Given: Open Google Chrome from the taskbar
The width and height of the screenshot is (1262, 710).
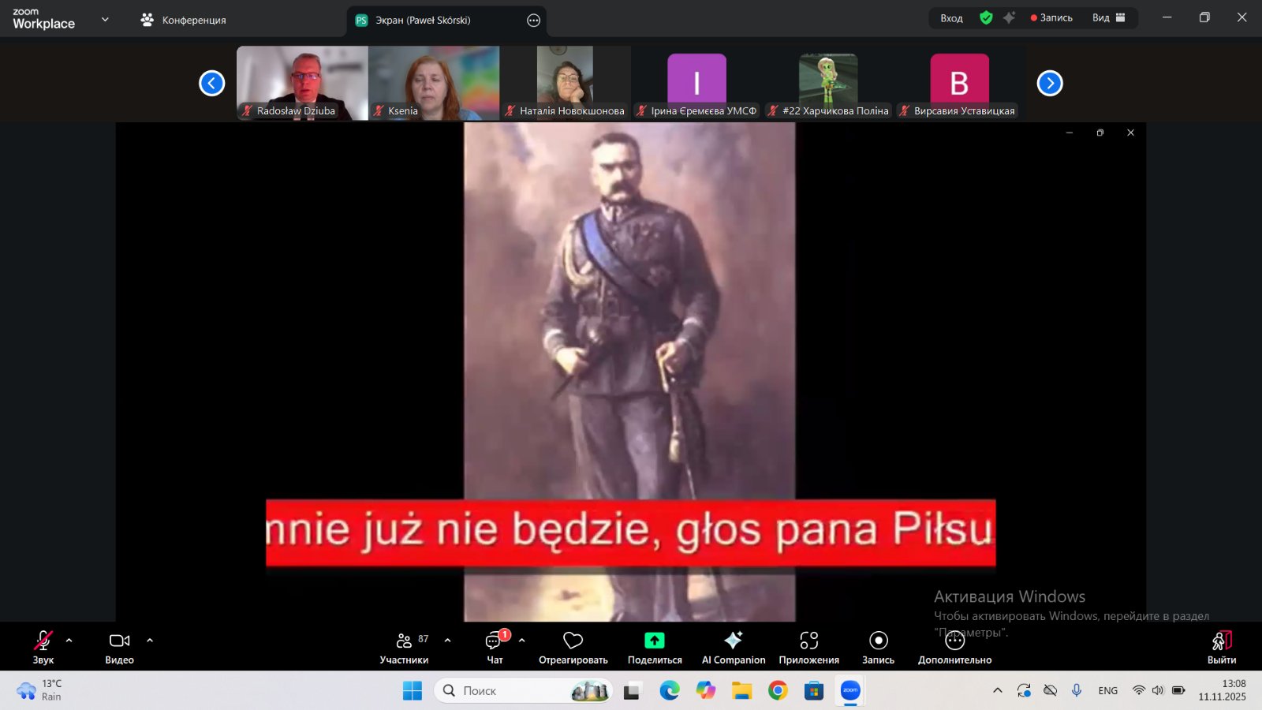Looking at the screenshot, I should [x=778, y=691].
